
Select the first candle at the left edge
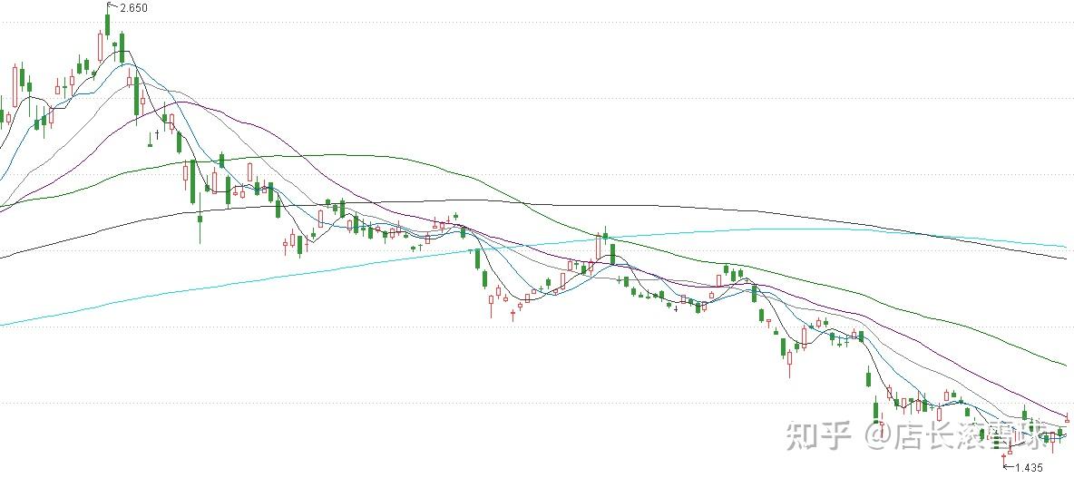2,114
